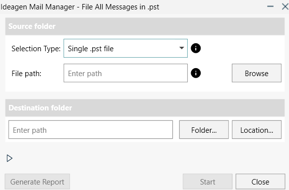
Task: Focus the Destination folder path field
Action: 90,130
